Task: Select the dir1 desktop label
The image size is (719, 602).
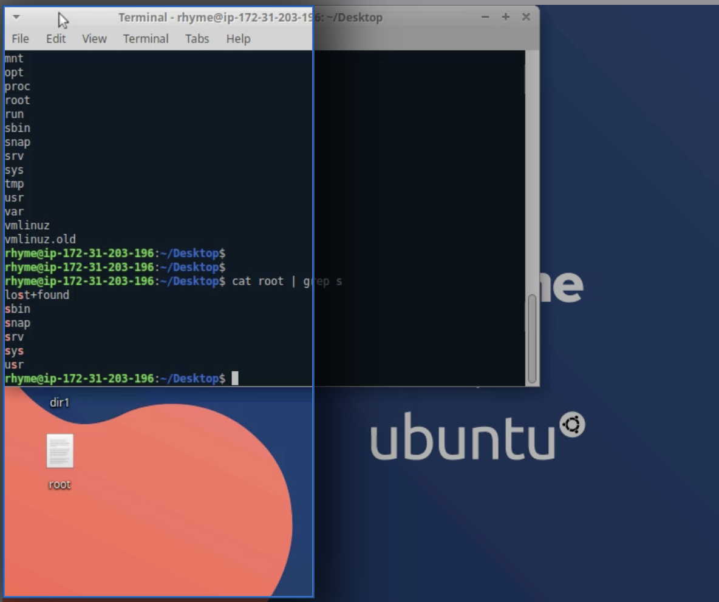Action: pyautogui.click(x=60, y=403)
